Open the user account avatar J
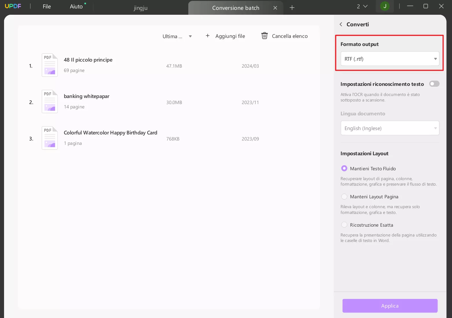This screenshot has height=318, width=452. (x=385, y=6)
